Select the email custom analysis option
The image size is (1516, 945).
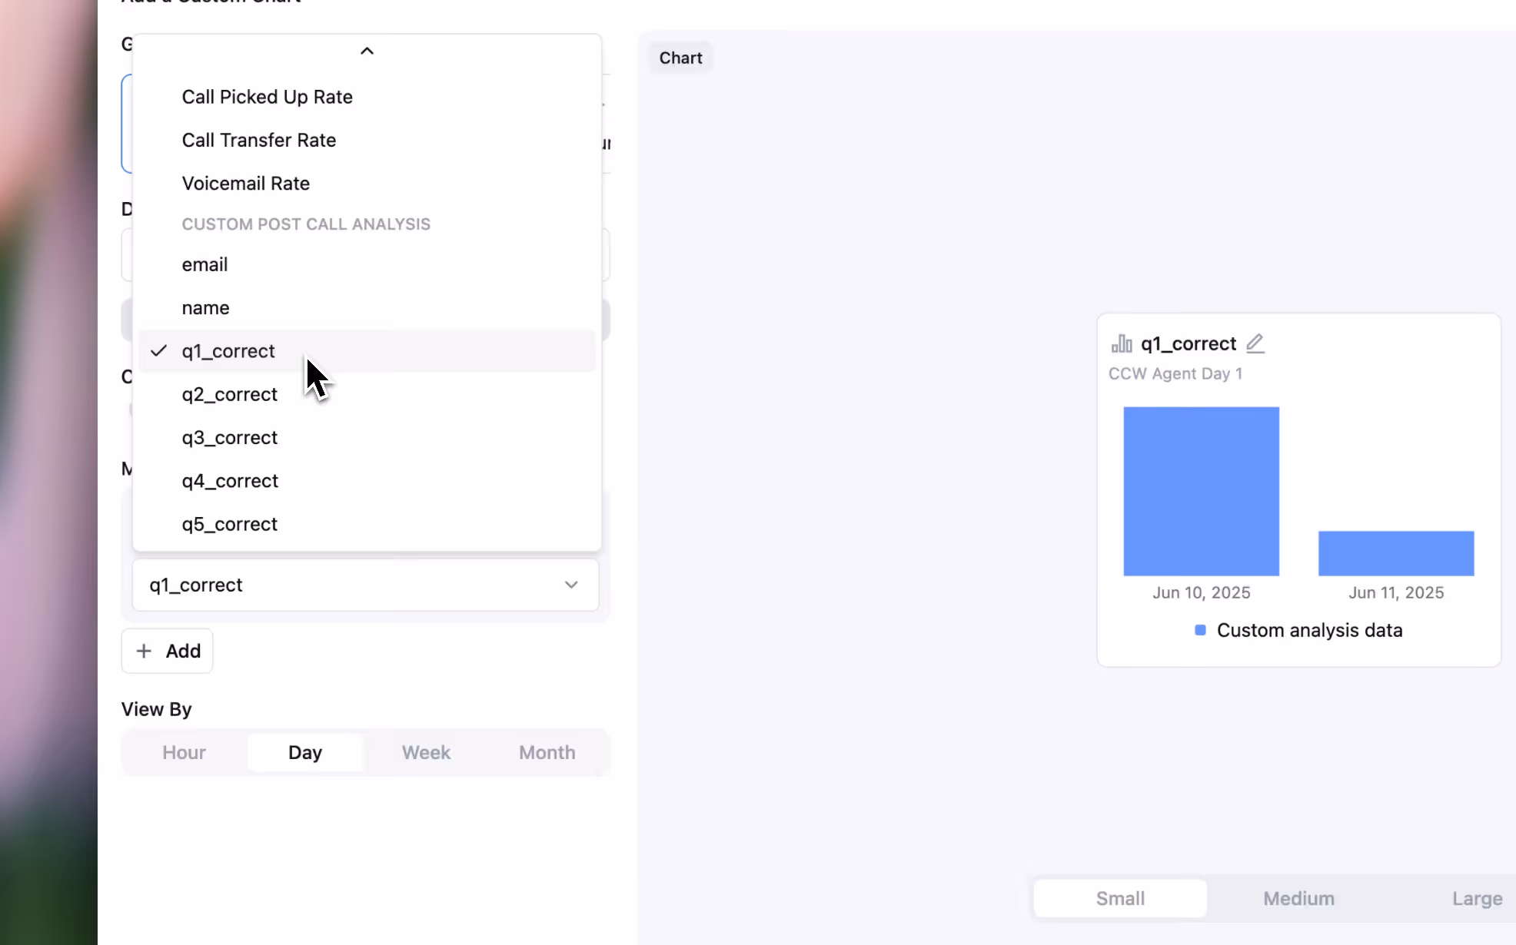pyautogui.click(x=204, y=264)
